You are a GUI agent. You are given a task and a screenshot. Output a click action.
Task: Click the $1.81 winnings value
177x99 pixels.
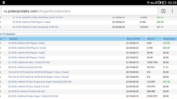pyautogui.click(x=166, y=67)
